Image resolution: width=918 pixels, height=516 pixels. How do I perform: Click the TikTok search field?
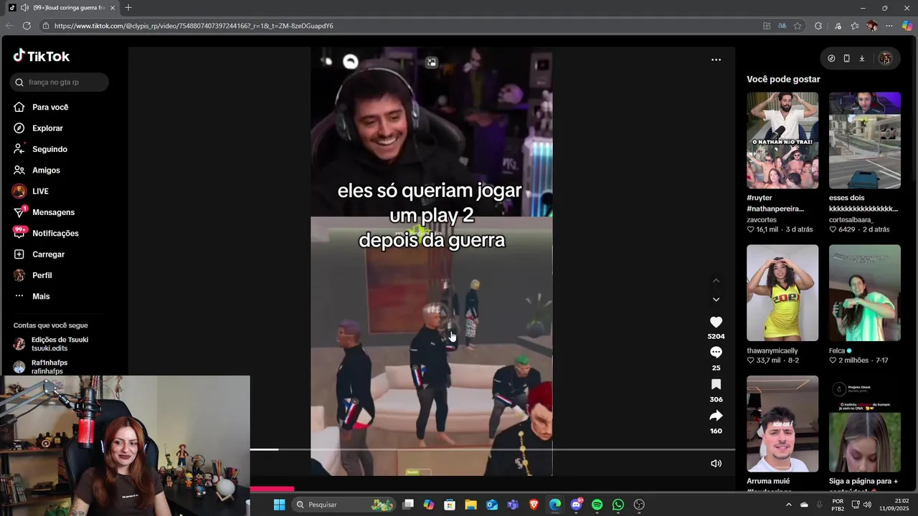click(60, 82)
